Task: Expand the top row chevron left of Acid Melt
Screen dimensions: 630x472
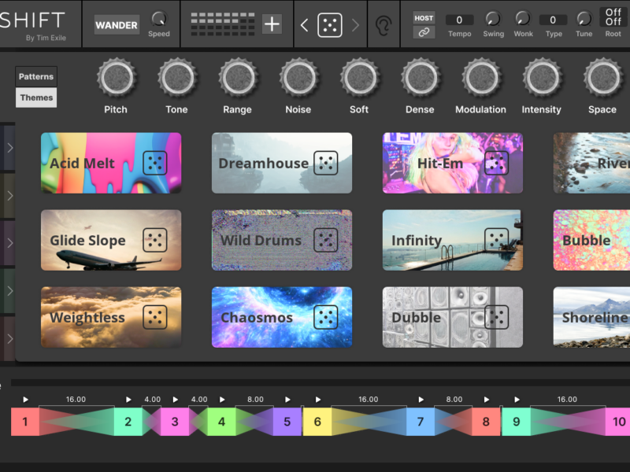Action: click(9, 147)
